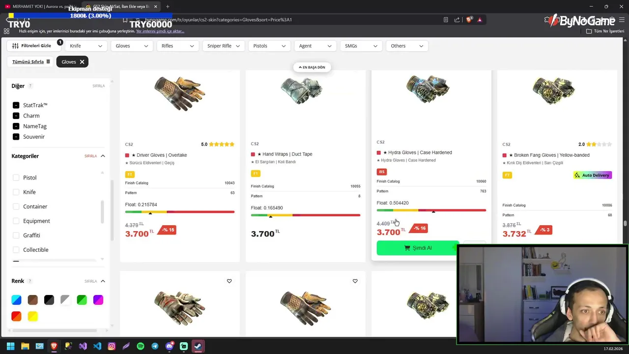Open Brave Rewards triangle icon
This screenshot has width=629, height=354.
click(480, 20)
